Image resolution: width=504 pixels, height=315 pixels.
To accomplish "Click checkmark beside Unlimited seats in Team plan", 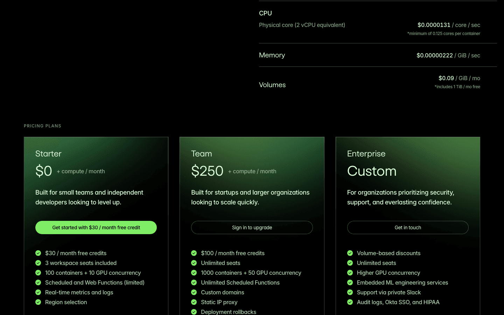I will pos(194,263).
